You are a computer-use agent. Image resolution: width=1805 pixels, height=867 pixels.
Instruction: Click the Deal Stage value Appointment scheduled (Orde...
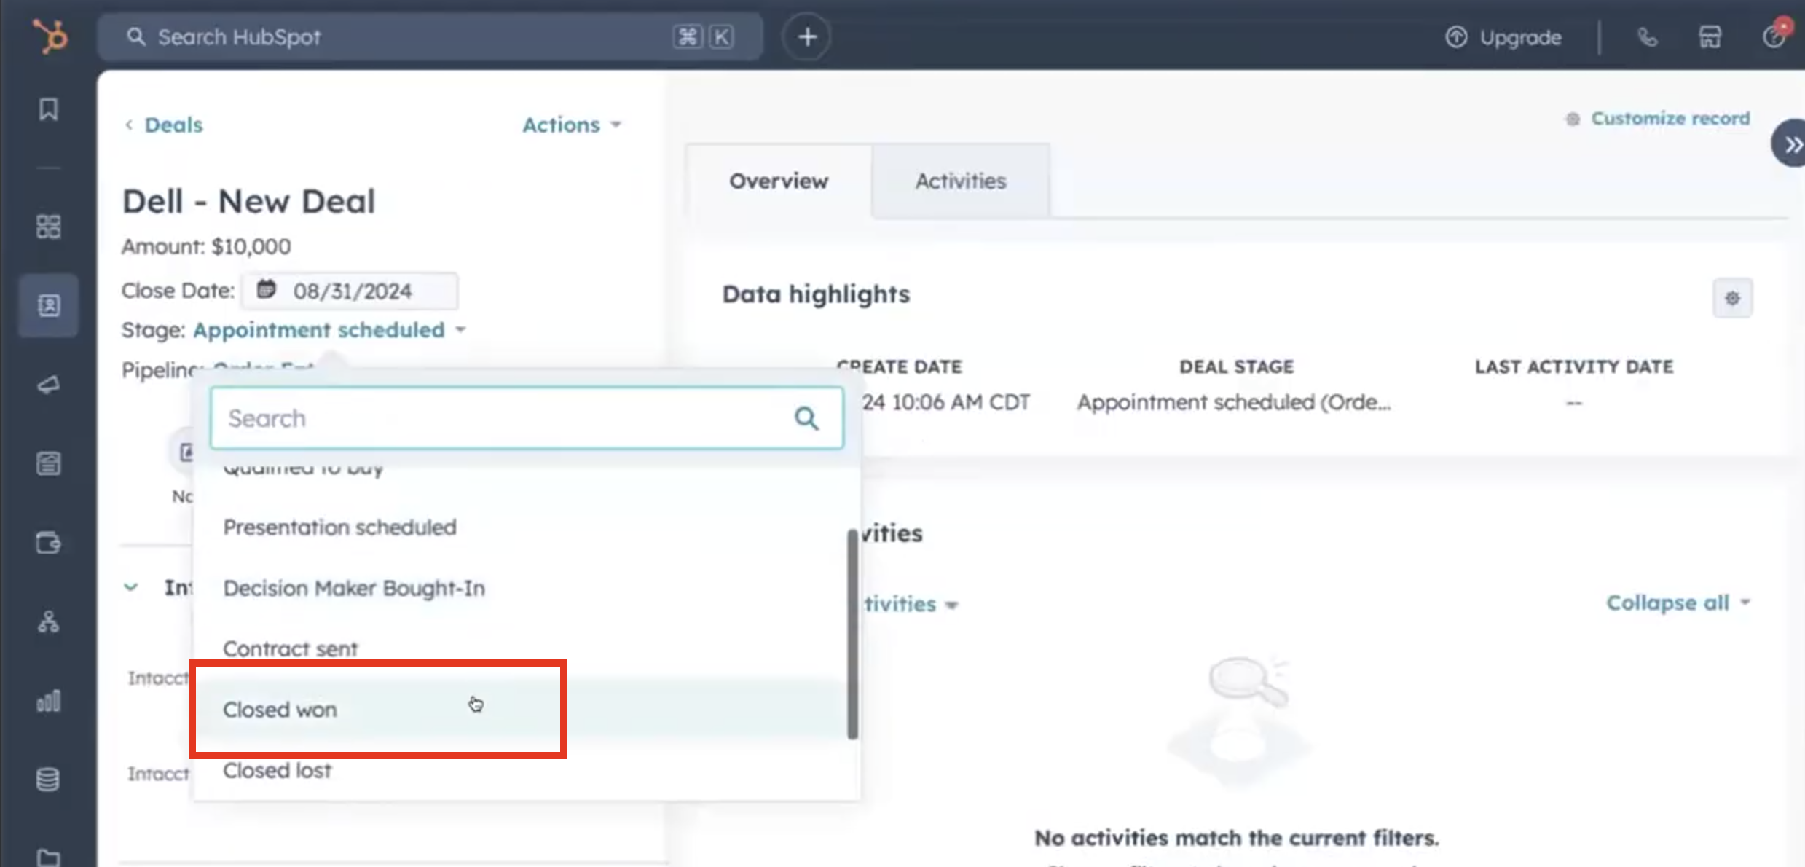(x=1234, y=402)
